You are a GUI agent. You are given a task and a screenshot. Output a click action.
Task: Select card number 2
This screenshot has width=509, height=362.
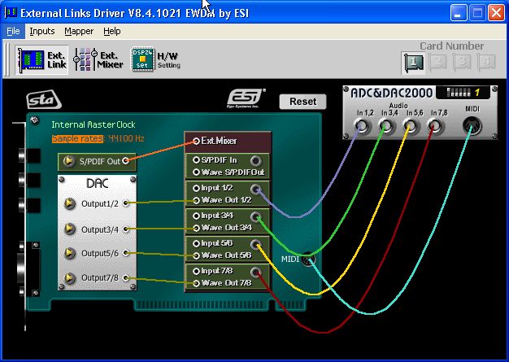[437, 62]
